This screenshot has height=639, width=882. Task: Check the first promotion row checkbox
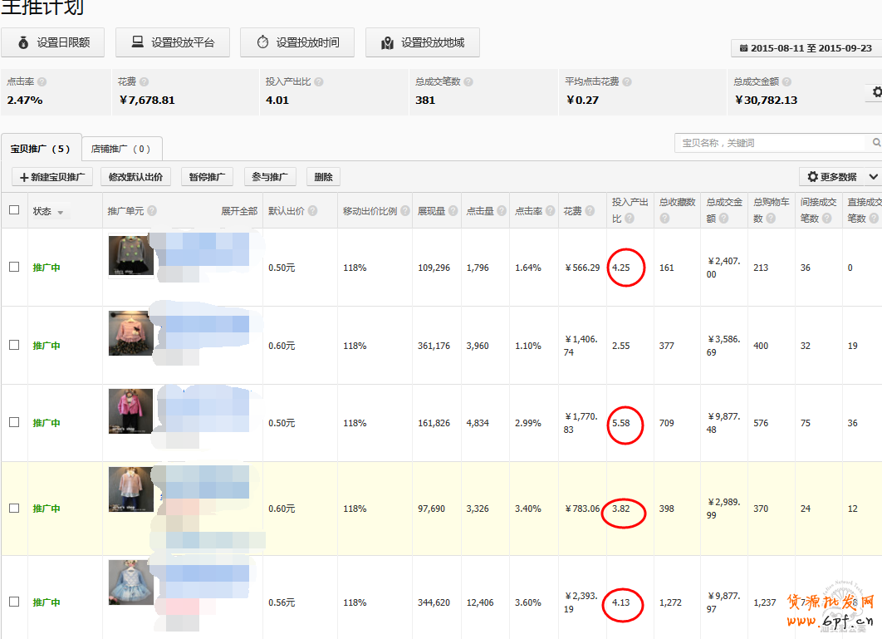14,267
